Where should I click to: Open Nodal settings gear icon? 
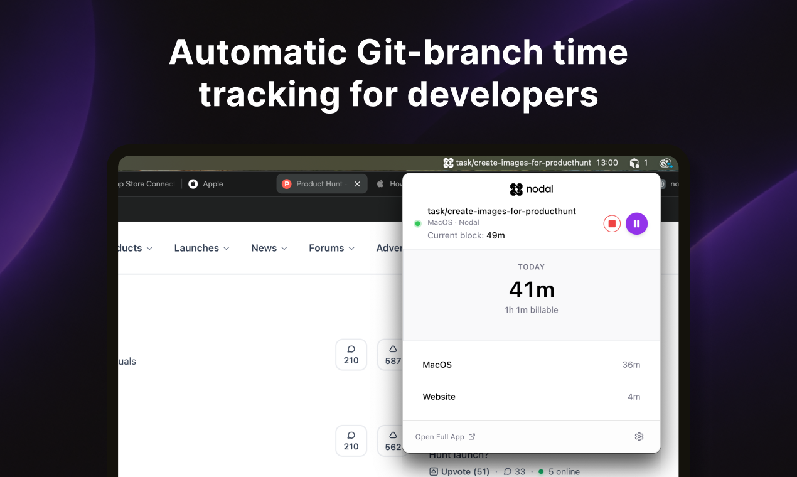(639, 437)
